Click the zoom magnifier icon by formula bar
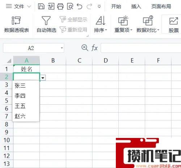 [x=85, y=48]
